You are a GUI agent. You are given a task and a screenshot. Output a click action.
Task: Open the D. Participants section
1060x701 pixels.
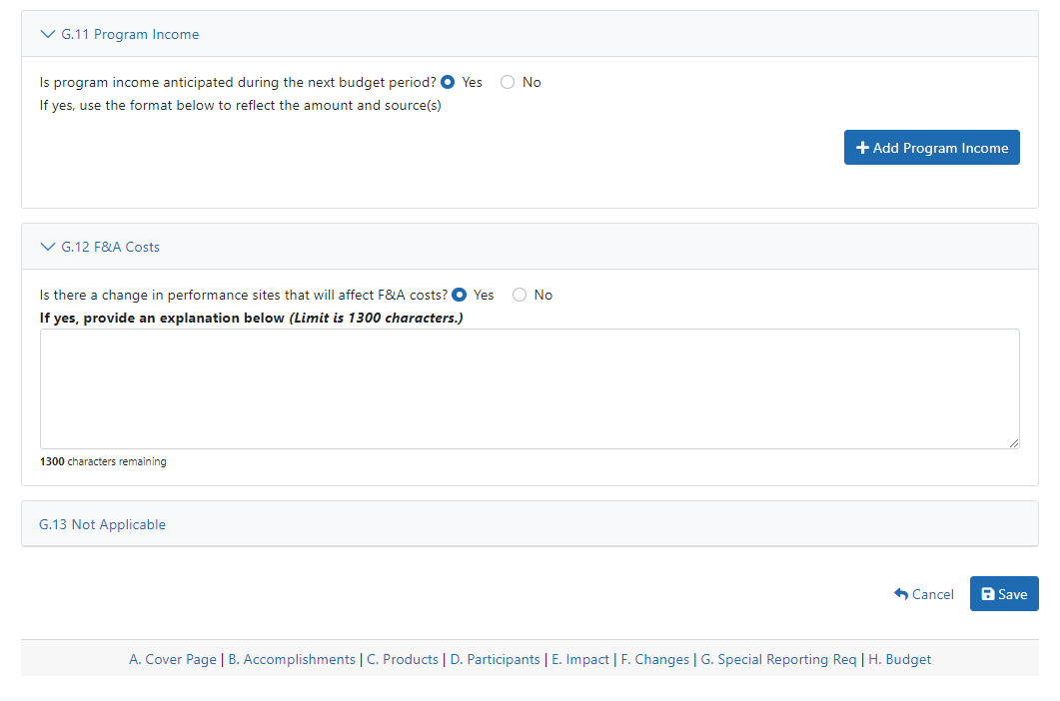pyautogui.click(x=495, y=659)
